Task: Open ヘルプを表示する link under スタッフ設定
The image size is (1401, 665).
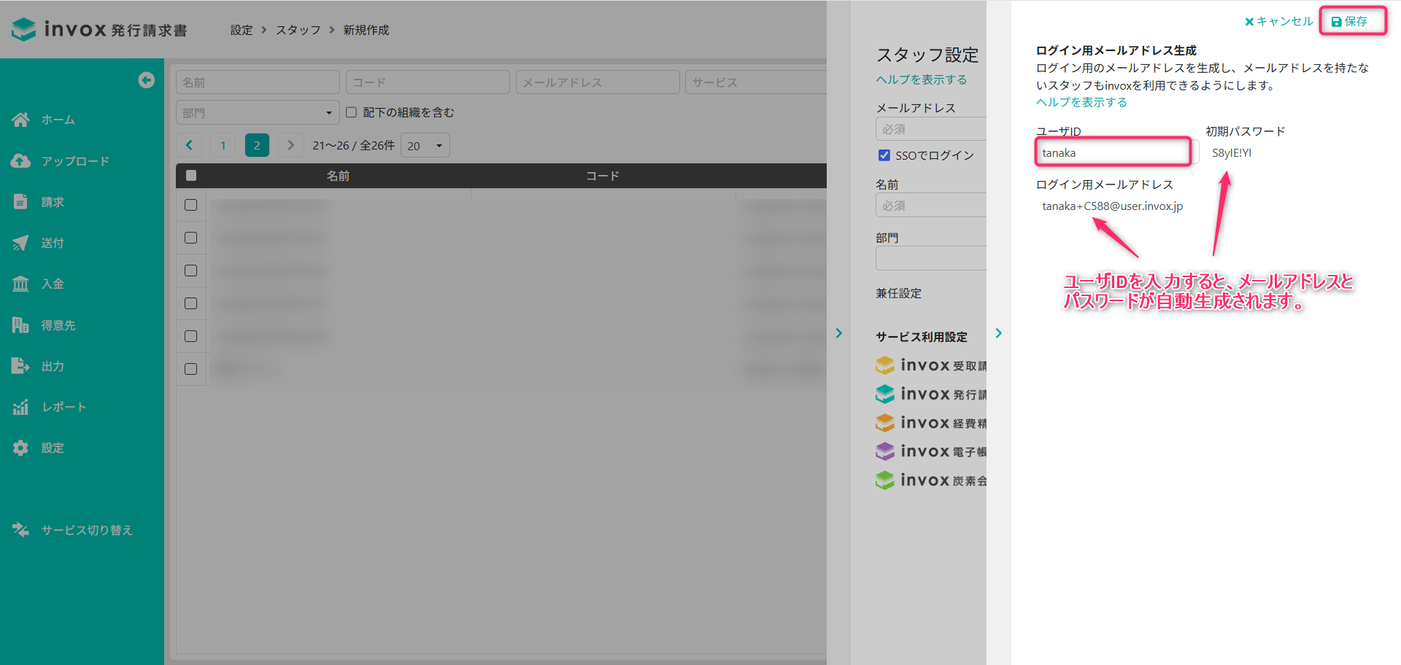Action: [922, 79]
